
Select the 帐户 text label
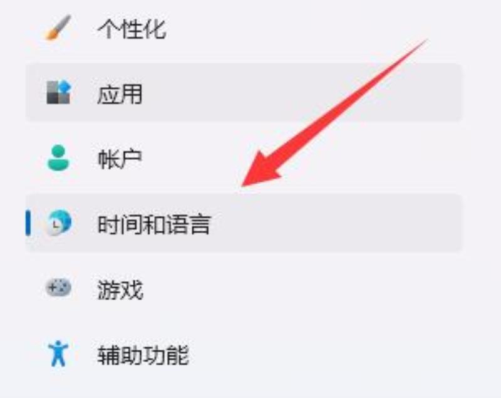click(120, 159)
